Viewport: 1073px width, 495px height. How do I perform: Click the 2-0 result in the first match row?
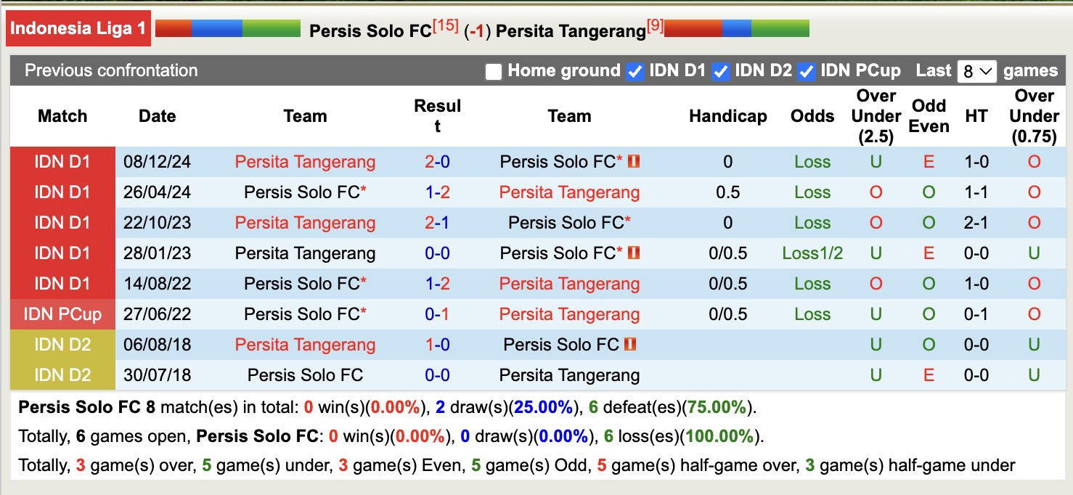coord(435,162)
